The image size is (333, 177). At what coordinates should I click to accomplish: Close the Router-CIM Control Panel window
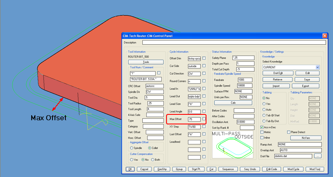point(325,36)
